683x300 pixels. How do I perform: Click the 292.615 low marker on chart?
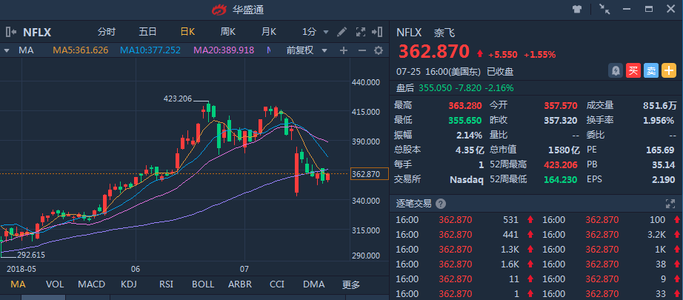coord(31,255)
